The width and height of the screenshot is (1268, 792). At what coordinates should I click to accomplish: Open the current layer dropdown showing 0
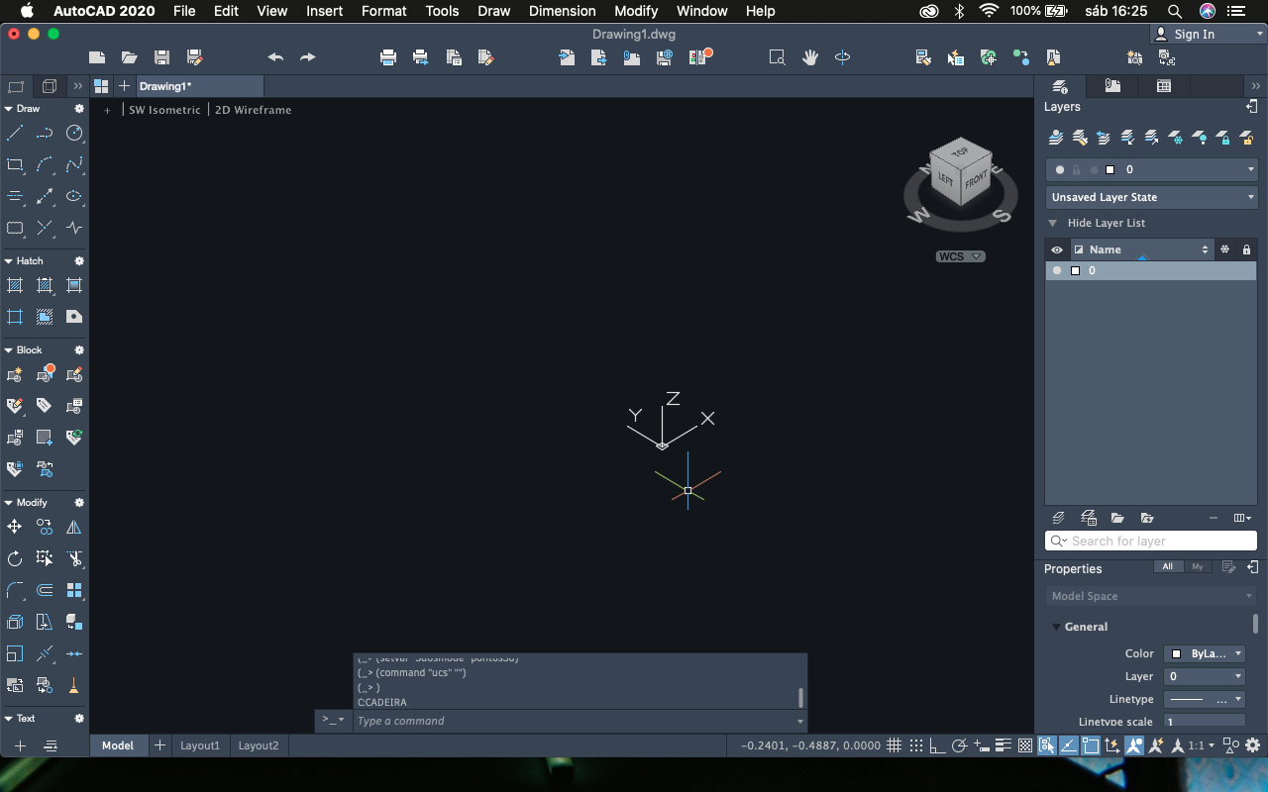tap(1152, 169)
